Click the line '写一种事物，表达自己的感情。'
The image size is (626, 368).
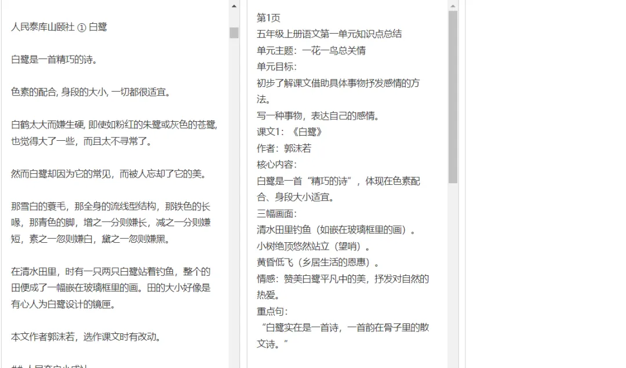click(x=318, y=116)
